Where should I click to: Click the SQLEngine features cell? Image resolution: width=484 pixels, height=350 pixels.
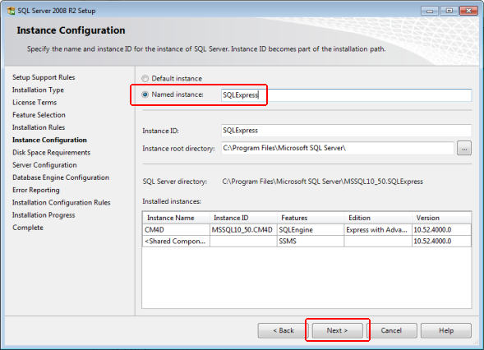(311, 229)
